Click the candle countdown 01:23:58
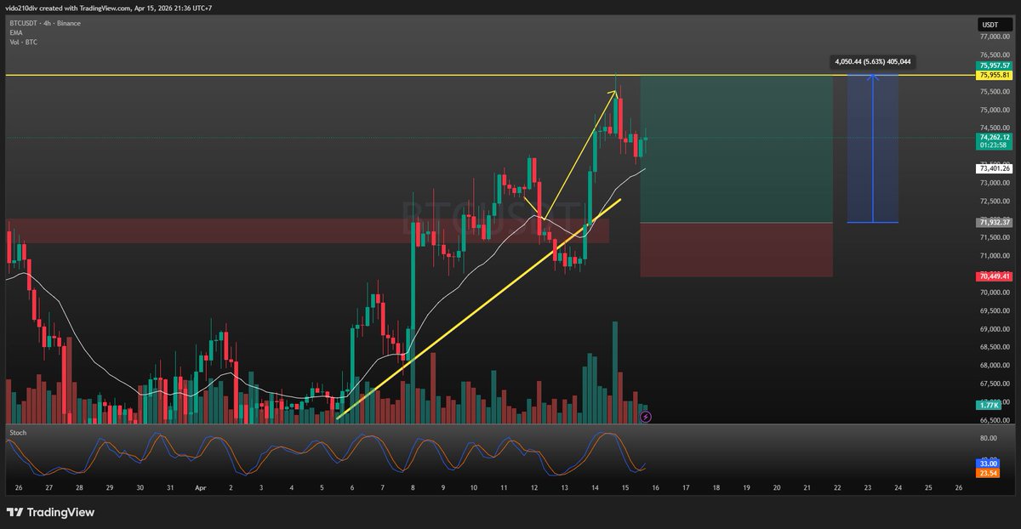Image resolution: width=1021 pixels, height=529 pixels. pyautogui.click(x=995, y=145)
